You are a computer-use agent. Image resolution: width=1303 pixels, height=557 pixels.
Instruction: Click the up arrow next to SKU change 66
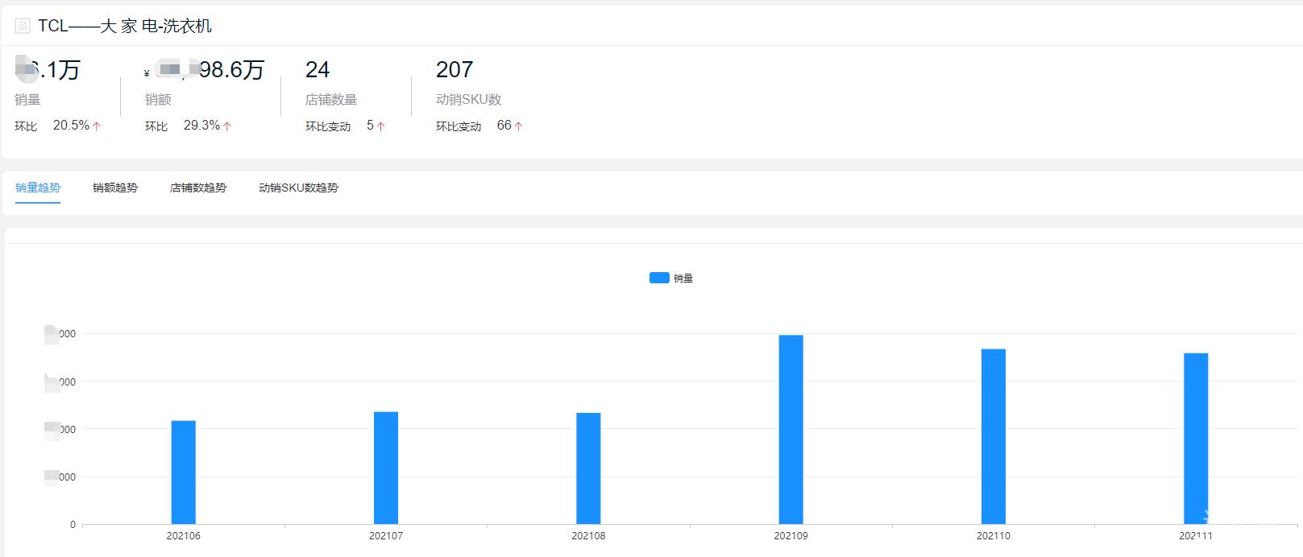pyautogui.click(x=518, y=126)
